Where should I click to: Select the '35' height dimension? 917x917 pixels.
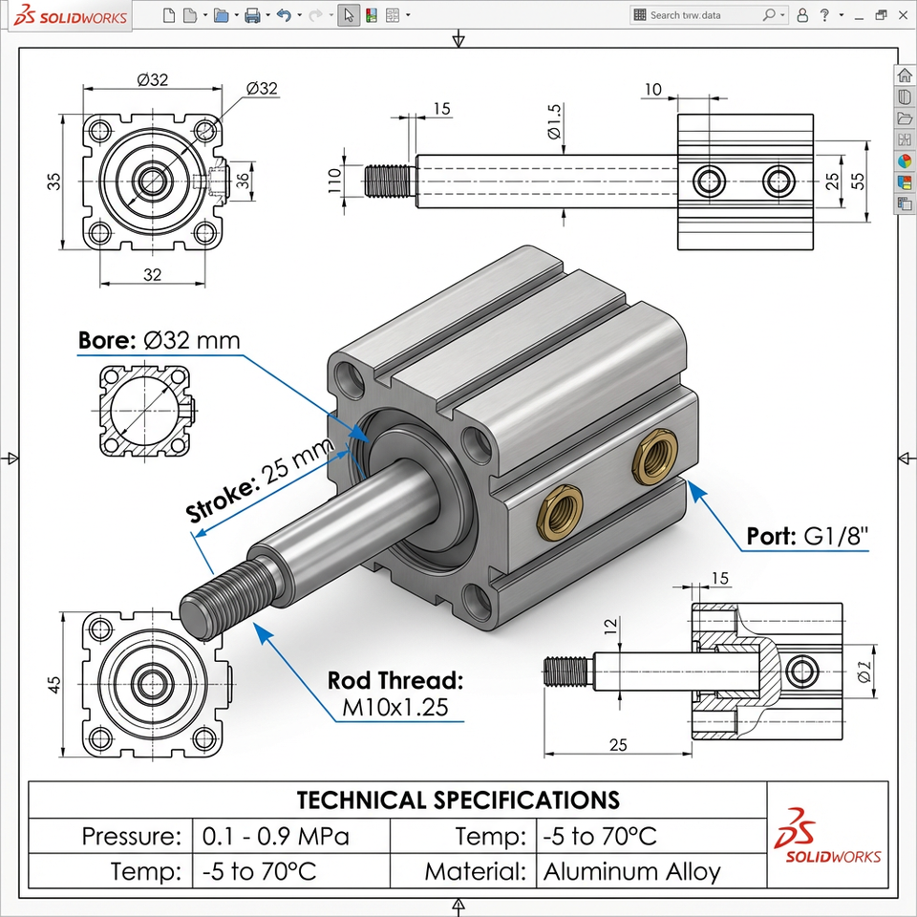(x=53, y=181)
